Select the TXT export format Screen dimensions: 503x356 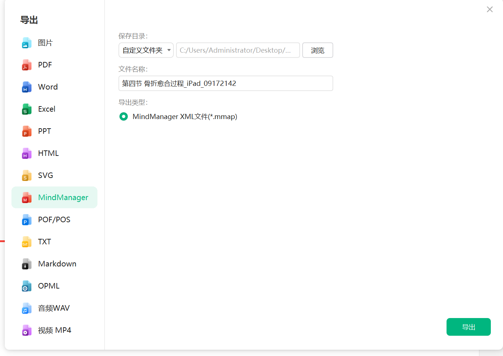[44, 242]
